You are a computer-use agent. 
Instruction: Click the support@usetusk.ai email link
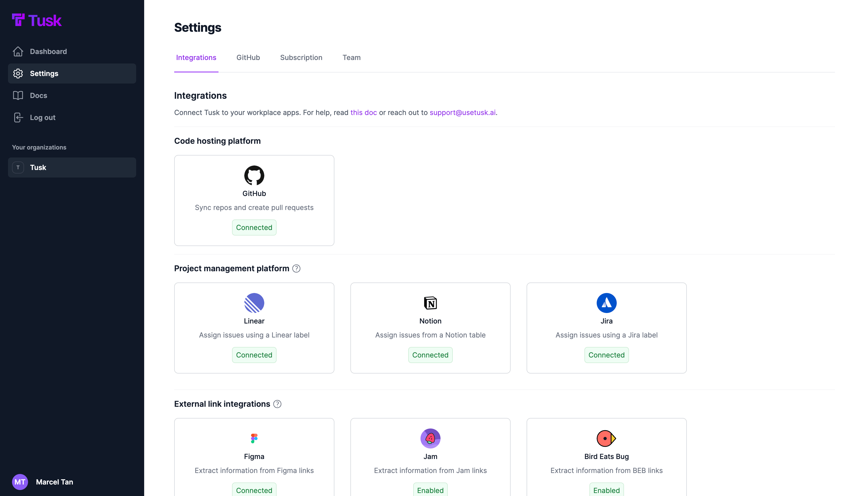tap(462, 113)
